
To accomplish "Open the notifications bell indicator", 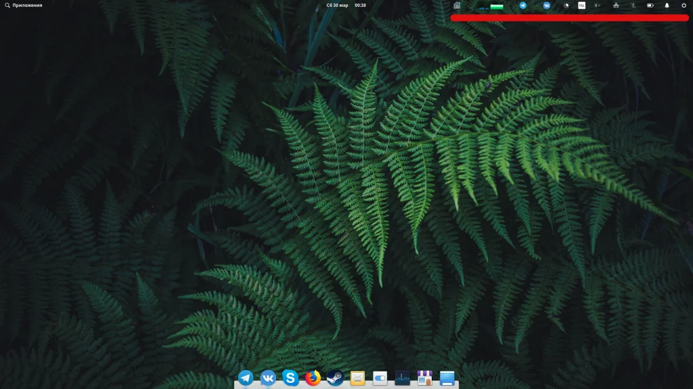I will [x=667, y=5].
